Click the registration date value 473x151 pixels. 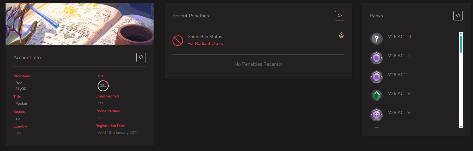point(118,133)
